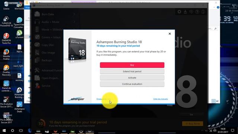This screenshot has width=238, height=134.
Task: Launch Tipard Video Converter desktop icon
Action: 19,23
